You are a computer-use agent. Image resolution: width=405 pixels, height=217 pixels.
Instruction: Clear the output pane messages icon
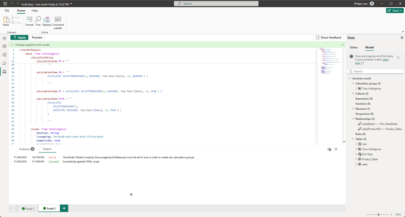coord(329,149)
